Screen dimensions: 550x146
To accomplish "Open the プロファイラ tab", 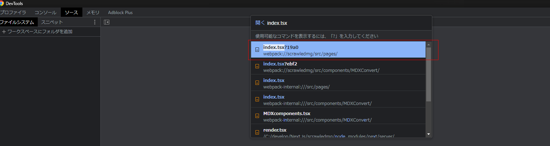I will point(13,13).
